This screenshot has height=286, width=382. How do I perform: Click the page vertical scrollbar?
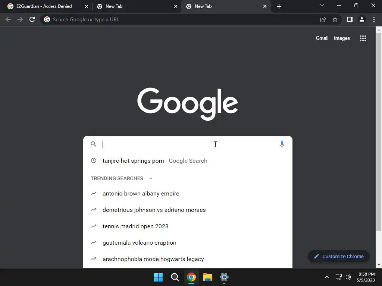[x=379, y=131]
